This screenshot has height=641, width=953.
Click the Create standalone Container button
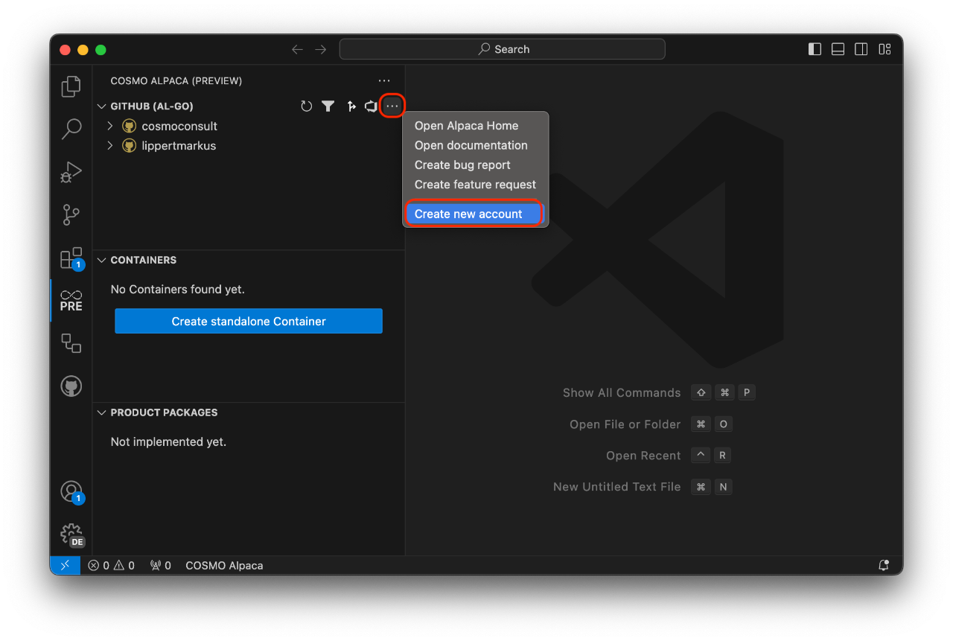click(248, 321)
